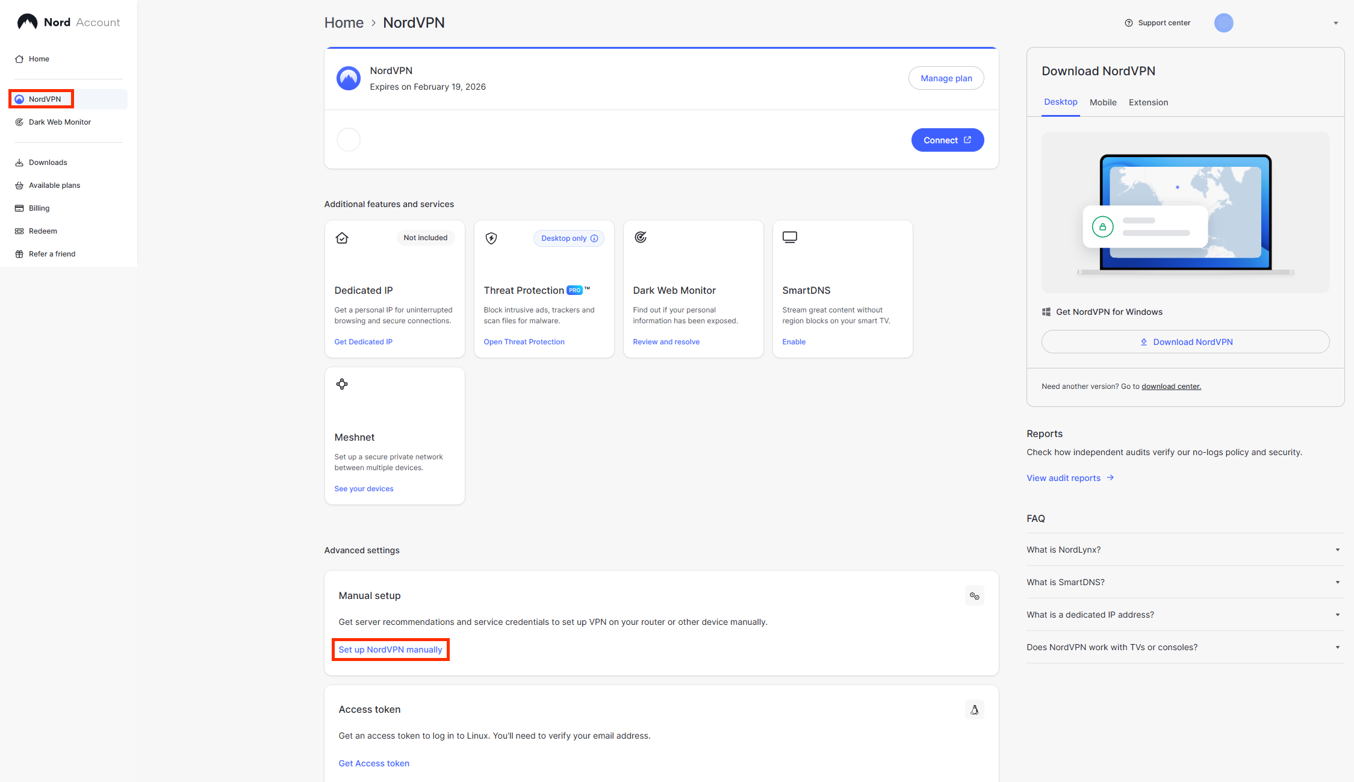This screenshot has height=782, width=1354.
Task: Expand What is SmartDNS FAQ
Action: tap(1185, 582)
